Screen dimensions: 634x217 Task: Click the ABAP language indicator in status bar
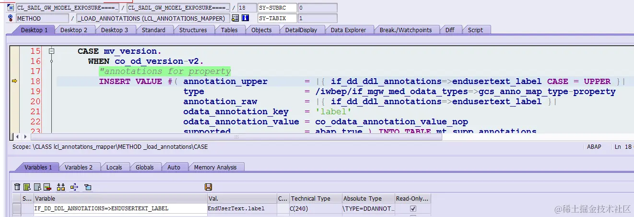click(594, 146)
